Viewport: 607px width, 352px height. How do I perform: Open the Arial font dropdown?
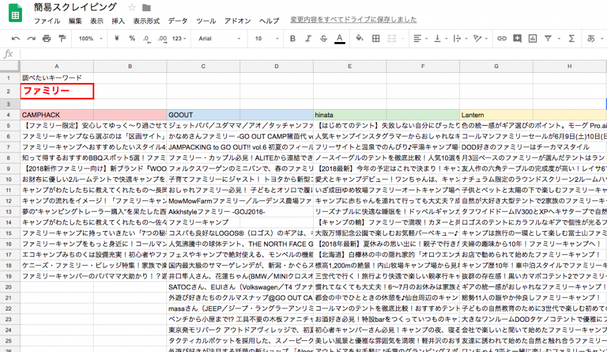[x=219, y=39]
